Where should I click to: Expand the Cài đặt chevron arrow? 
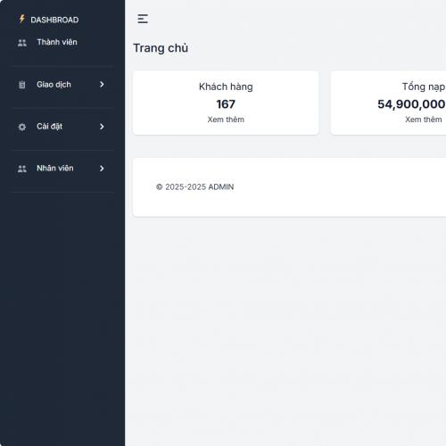coord(102,127)
